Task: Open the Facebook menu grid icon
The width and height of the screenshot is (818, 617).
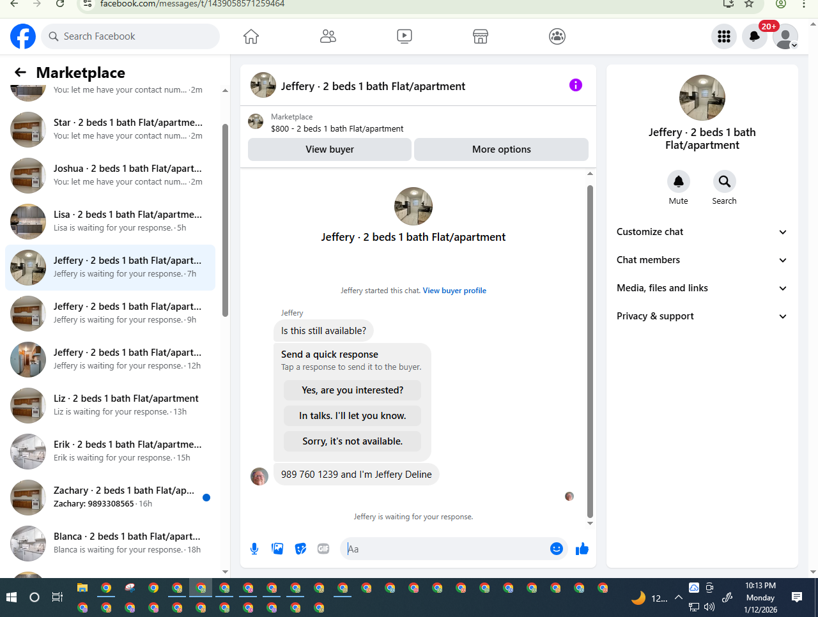Action: (x=724, y=36)
